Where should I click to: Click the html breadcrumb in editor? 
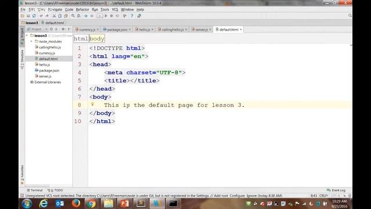[81, 39]
